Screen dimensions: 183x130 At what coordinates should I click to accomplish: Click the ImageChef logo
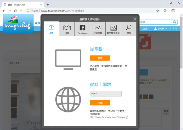[x=18, y=24]
